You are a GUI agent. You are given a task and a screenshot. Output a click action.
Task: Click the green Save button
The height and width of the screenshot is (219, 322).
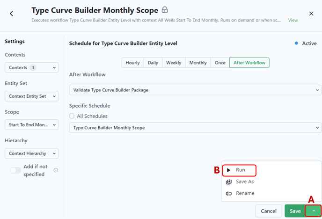coord(295,211)
